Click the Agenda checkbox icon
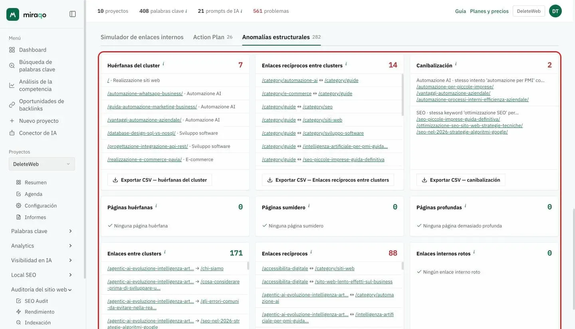Image resolution: width=575 pixels, height=329 pixels. point(18,194)
